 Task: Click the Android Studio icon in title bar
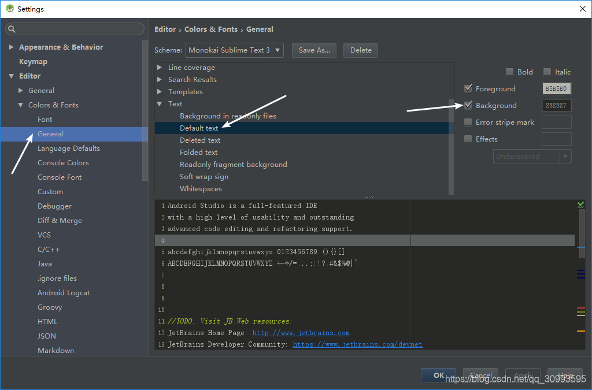(x=9, y=9)
